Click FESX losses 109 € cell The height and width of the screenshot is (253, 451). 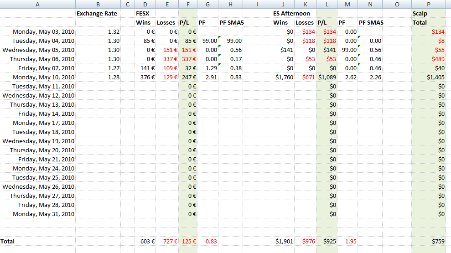(167, 68)
